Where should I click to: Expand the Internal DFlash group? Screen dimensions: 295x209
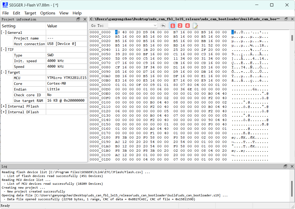[4, 112]
